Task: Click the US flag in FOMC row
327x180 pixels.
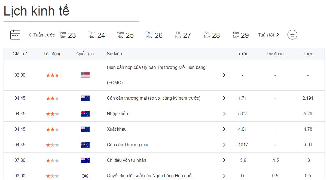Action: [85, 75]
